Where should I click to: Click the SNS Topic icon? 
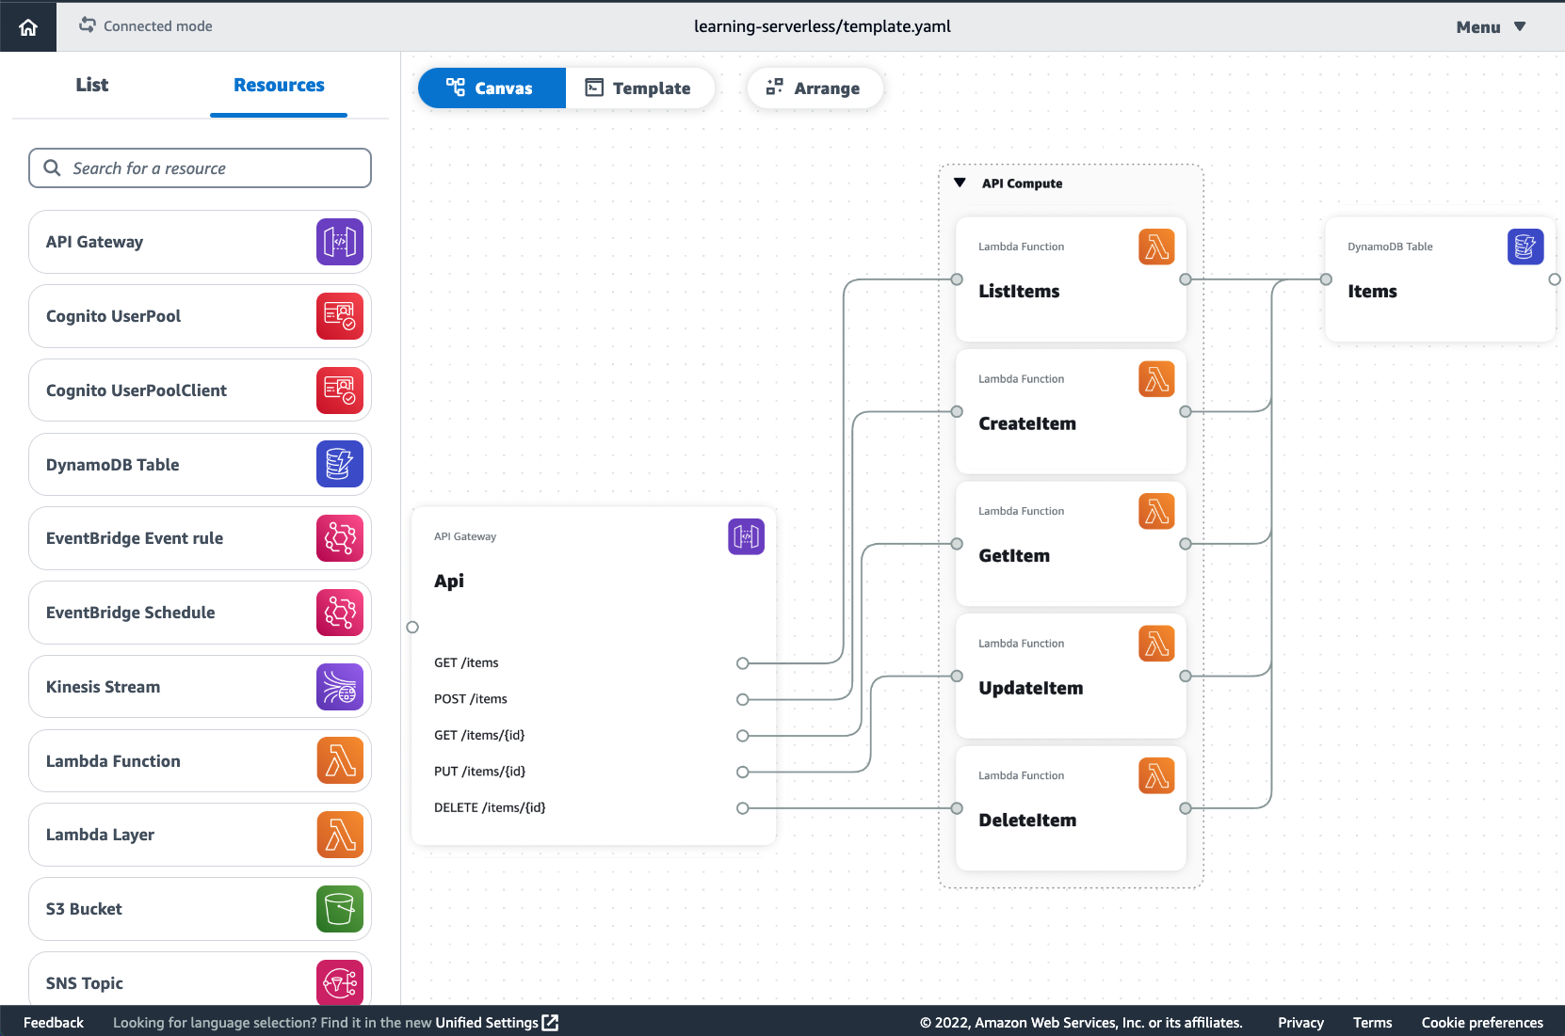click(x=339, y=982)
